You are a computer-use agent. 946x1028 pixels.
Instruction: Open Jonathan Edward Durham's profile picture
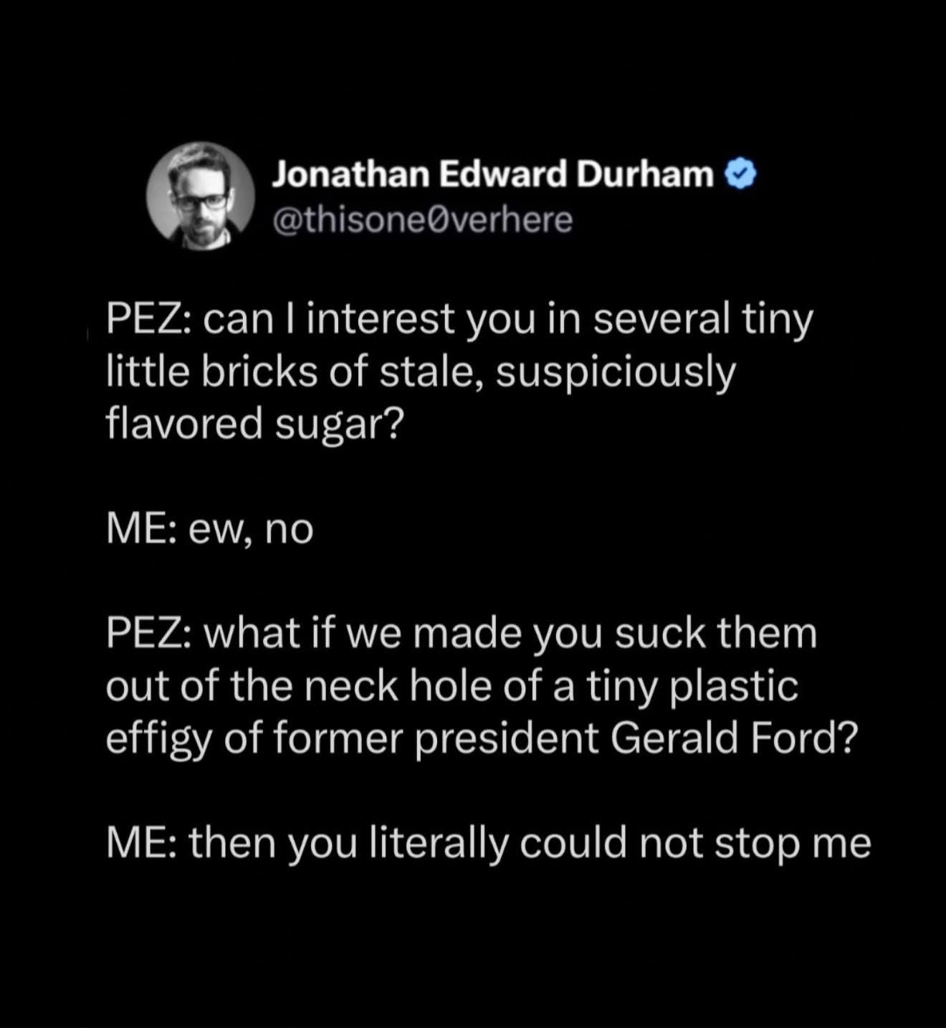[x=201, y=196]
